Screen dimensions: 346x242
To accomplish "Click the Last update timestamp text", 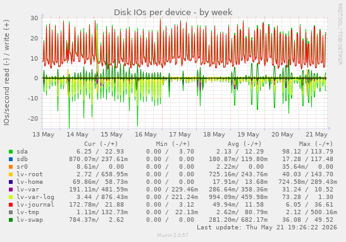I will click(x=267, y=227).
